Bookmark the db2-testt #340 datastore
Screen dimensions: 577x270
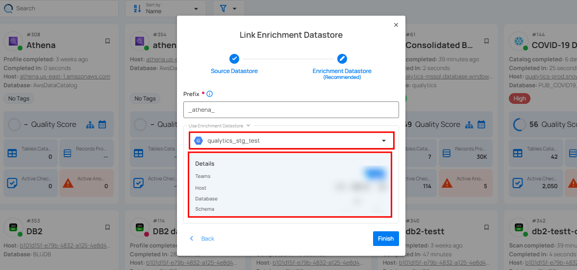[x=486, y=227]
